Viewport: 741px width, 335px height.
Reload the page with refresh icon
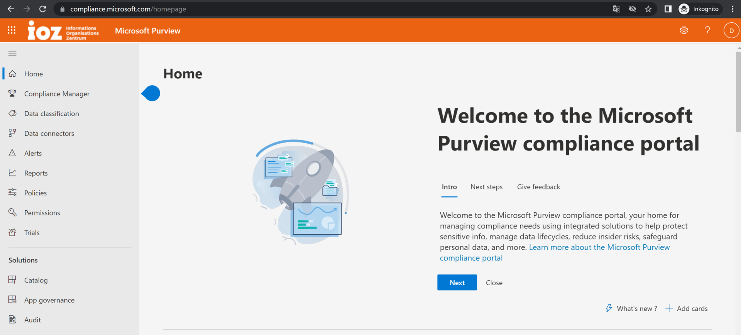(x=43, y=9)
